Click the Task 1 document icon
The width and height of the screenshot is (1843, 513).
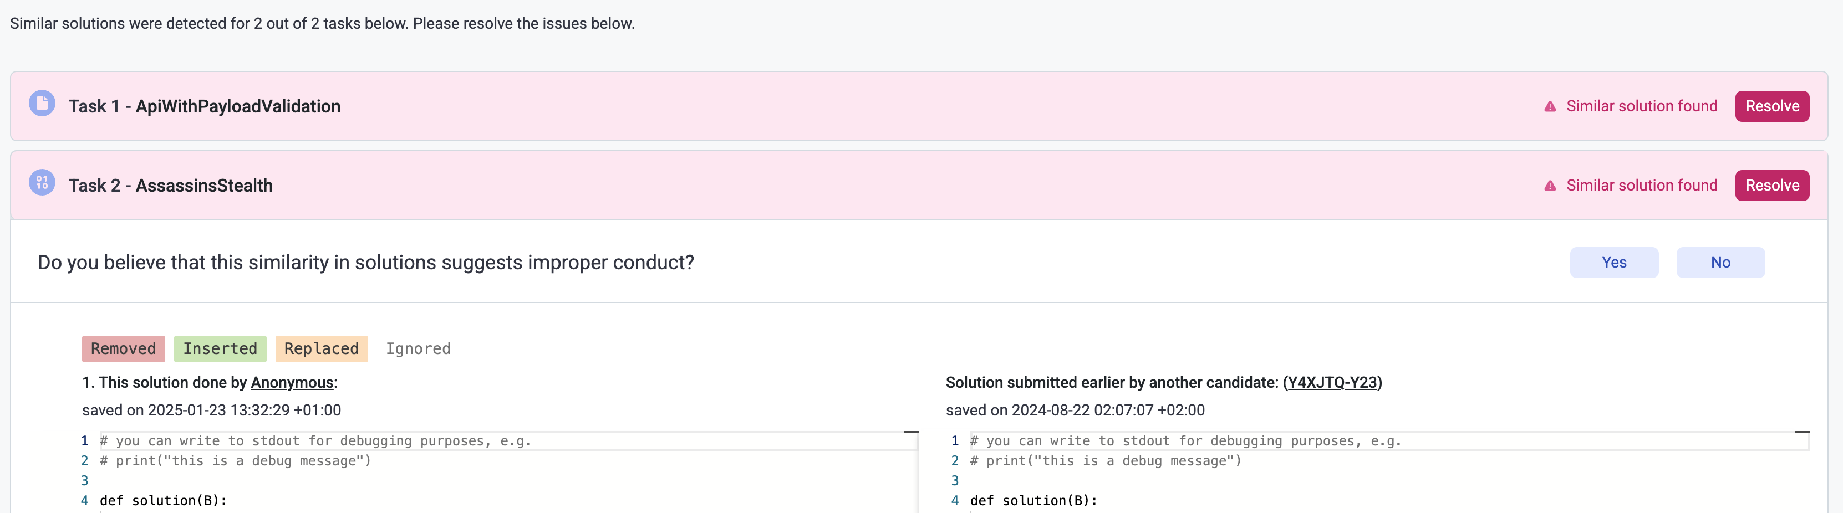tap(42, 104)
